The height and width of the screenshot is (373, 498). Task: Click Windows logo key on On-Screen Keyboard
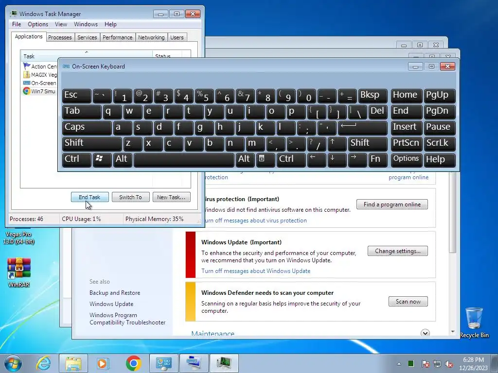[x=102, y=159]
